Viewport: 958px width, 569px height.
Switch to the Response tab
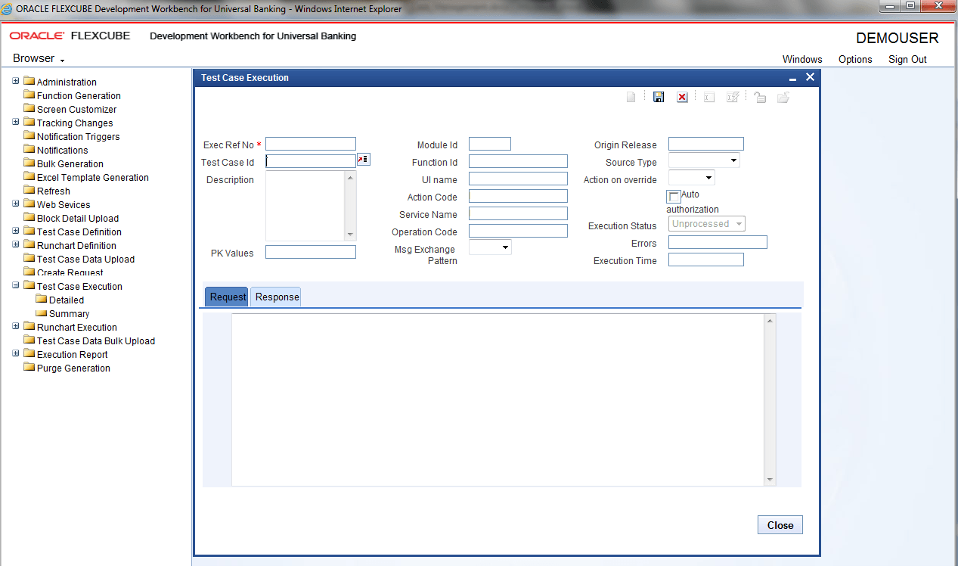tap(276, 297)
